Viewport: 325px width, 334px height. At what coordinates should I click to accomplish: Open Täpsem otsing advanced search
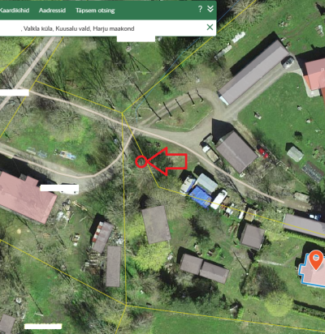pyautogui.click(x=95, y=11)
